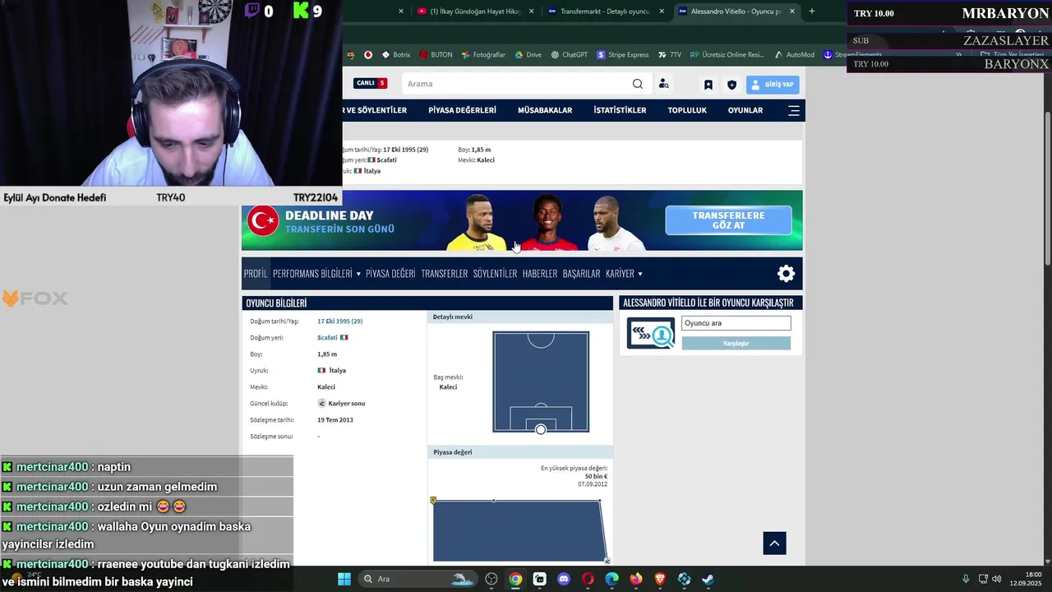Image resolution: width=1052 pixels, height=592 pixels.
Task: Click Deadline Day banner
Action: [x=522, y=220]
